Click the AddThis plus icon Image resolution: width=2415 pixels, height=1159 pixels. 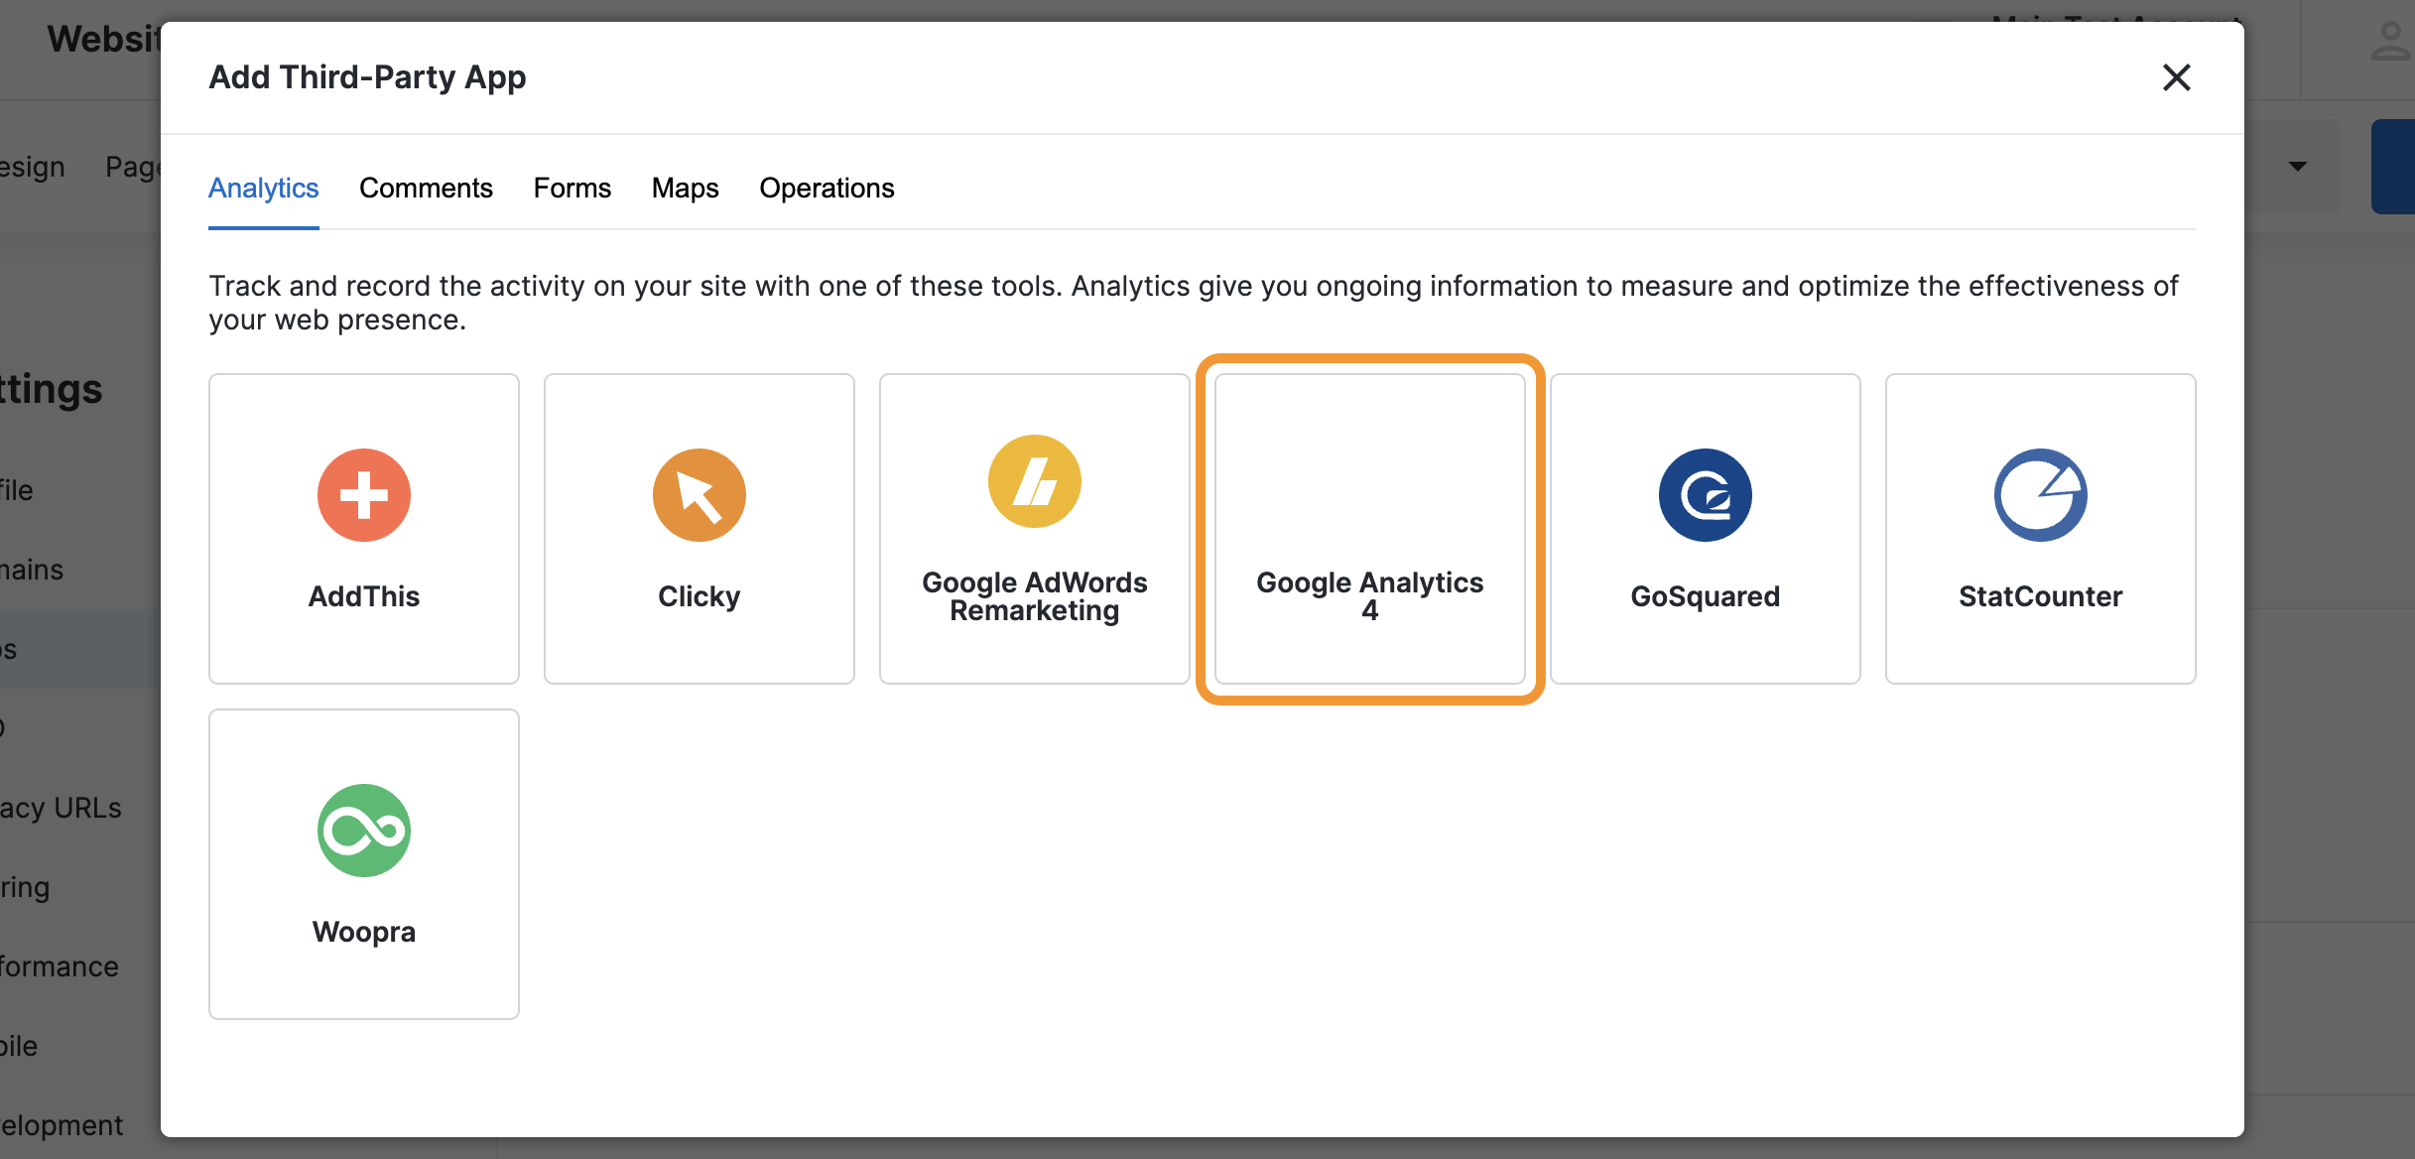[x=364, y=494]
